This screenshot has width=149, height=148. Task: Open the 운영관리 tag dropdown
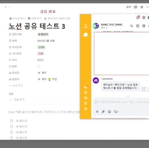(43, 34)
